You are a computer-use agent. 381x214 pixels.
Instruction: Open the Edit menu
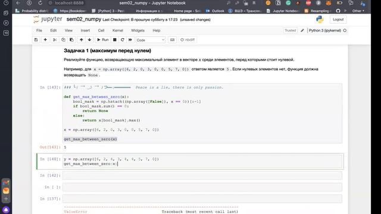54,30
